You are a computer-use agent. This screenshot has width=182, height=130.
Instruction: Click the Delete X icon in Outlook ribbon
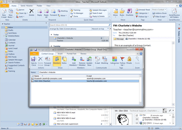31,13
